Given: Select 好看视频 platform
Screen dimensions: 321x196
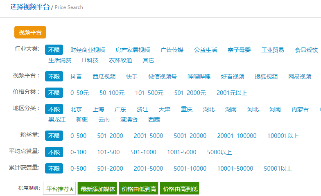Looking at the screenshot, I should [233, 77].
